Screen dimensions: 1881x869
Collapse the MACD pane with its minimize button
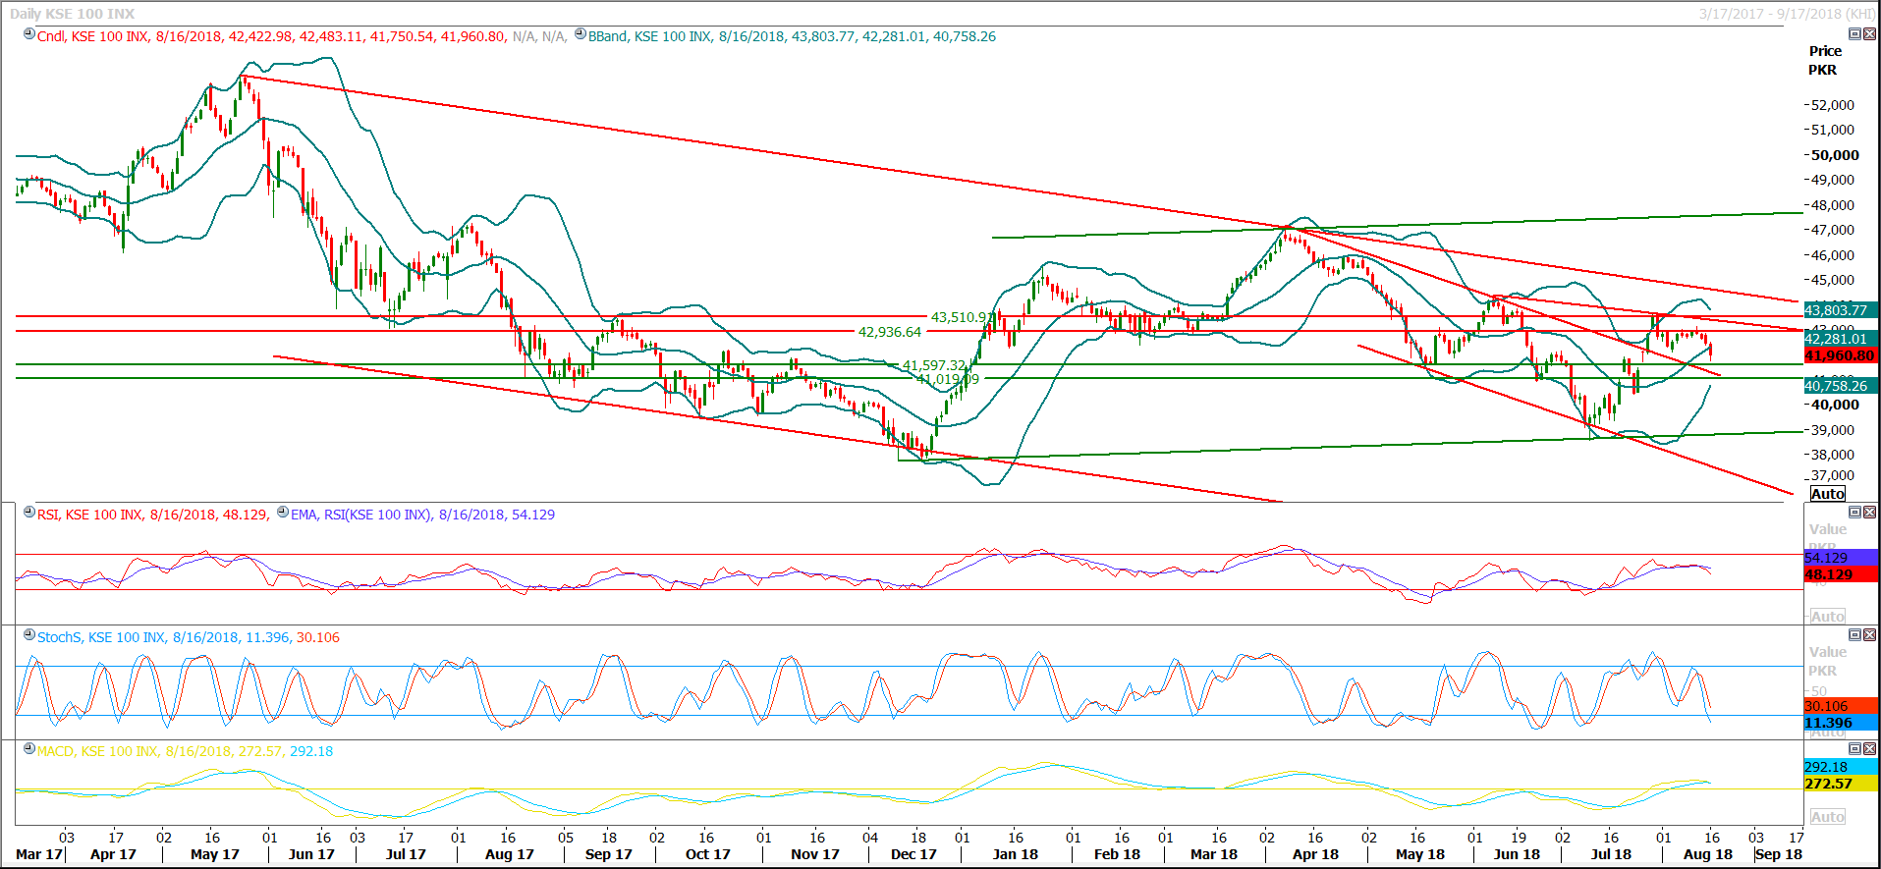(1854, 749)
